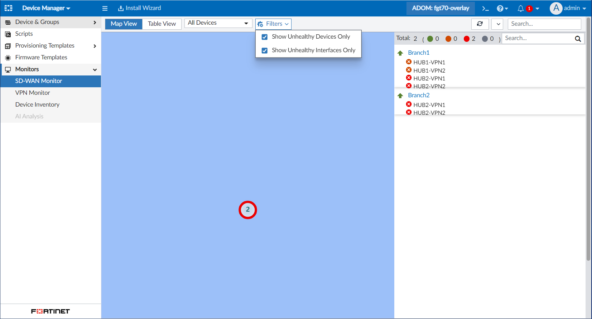Viewport: 592px width, 319px height.
Task: Click the Provisioning Templates sidebar icon
Action: pyautogui.click(x=8, y=46)
